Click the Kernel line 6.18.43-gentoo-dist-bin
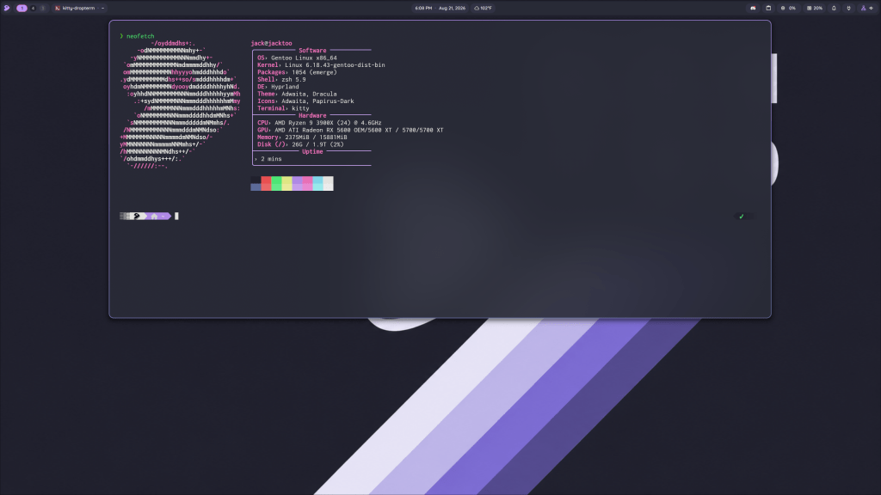 pyautogui.click(x=321, y=65)
